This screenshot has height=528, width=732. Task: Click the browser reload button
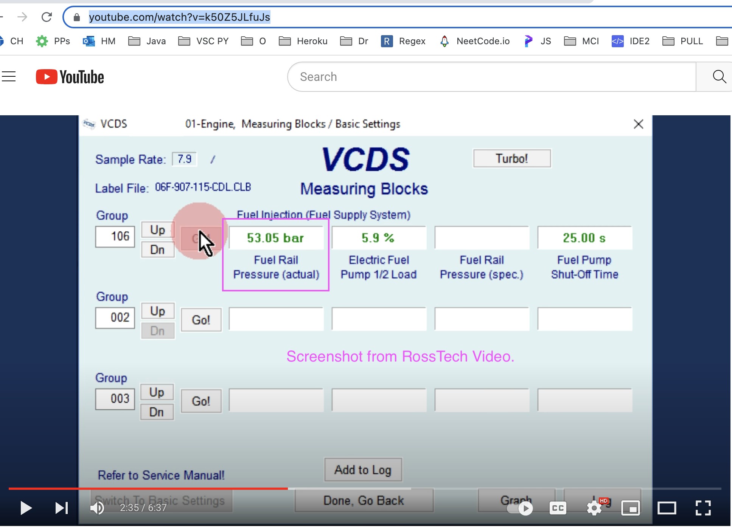tap(47, 17)
